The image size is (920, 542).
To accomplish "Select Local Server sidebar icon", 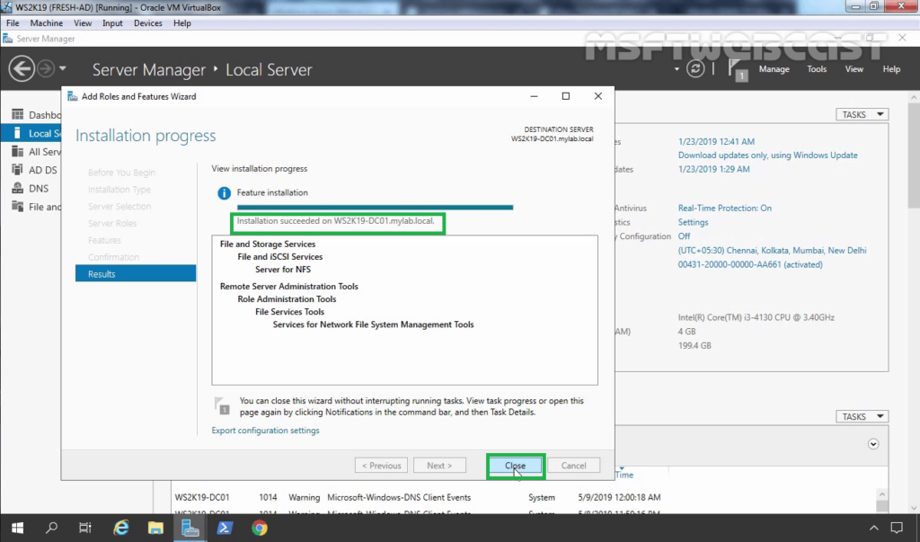I will (18, 133).
